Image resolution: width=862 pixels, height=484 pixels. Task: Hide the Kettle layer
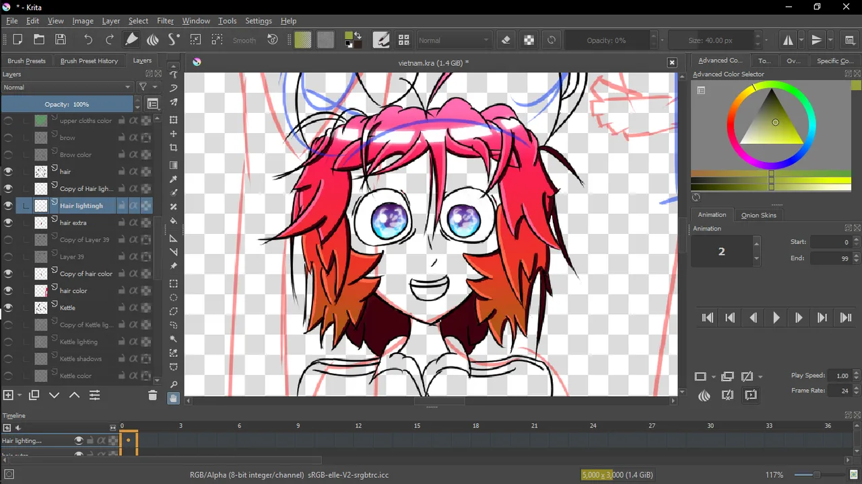(8, 308)
